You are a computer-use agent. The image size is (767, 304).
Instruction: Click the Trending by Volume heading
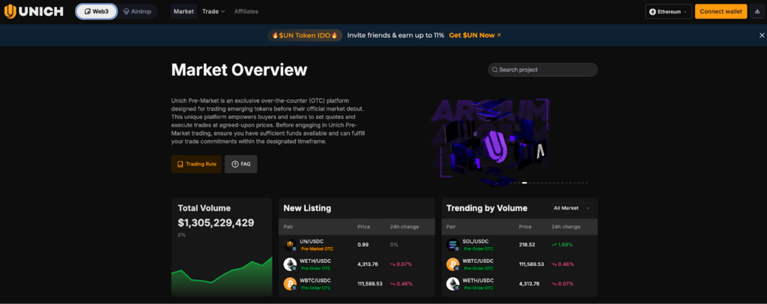coord(487,208)
